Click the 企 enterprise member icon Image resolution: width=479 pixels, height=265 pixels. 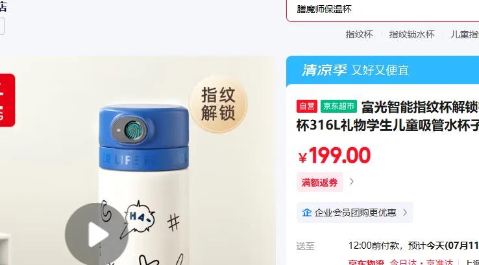point(307,213)
